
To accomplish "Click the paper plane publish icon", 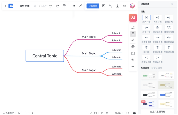I will [x=124, y=6].
